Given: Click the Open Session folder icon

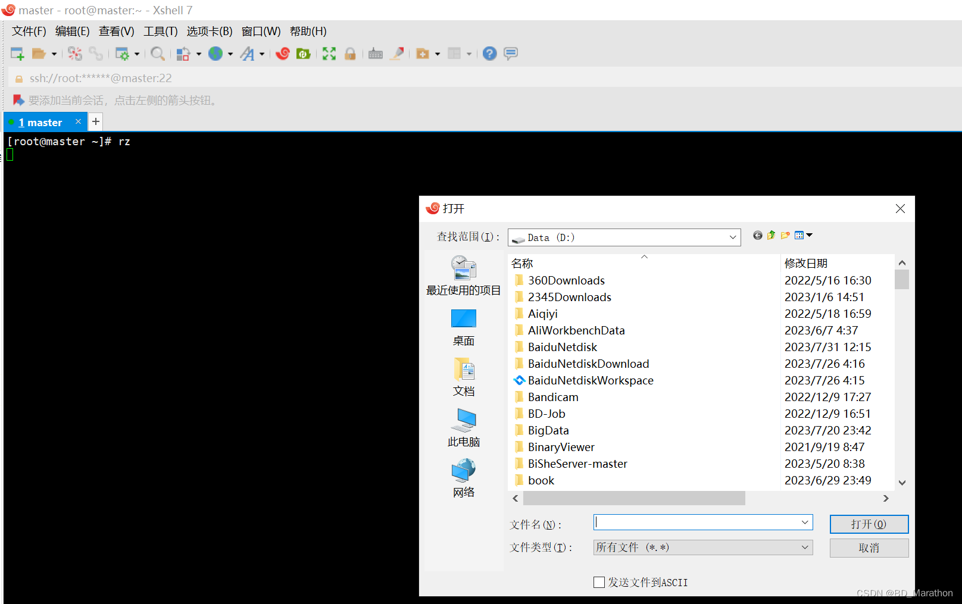Looking at the screenshot, I should point(39,54).
